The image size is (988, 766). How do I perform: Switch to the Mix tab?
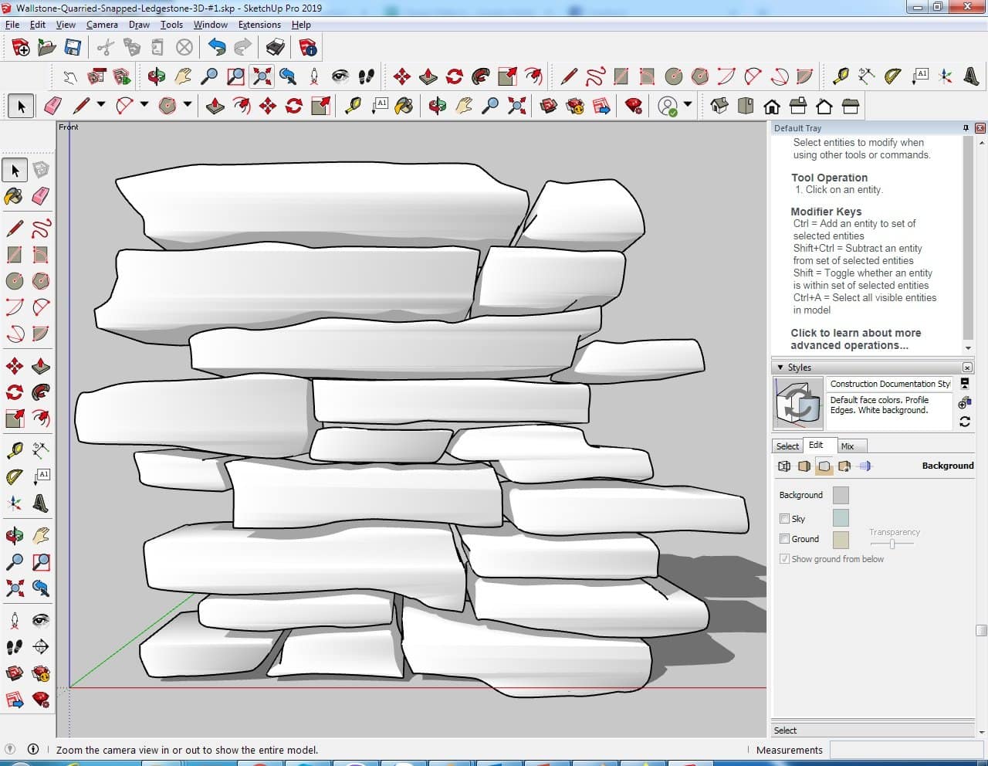(848, 446)
